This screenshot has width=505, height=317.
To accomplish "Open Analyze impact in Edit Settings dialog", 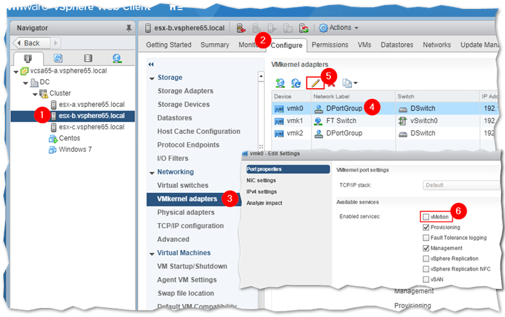I will click(264, 203).
